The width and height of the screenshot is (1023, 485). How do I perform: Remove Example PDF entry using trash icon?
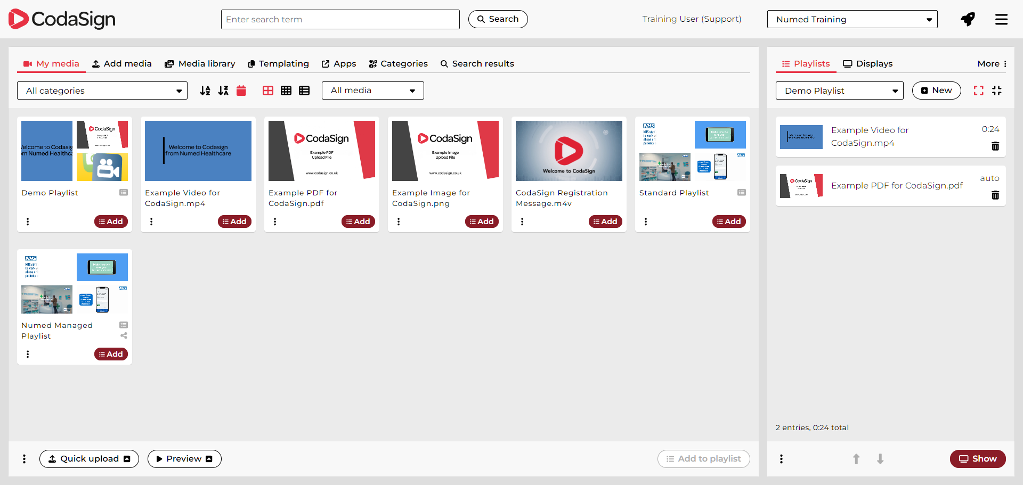click(x=995, y=195)
